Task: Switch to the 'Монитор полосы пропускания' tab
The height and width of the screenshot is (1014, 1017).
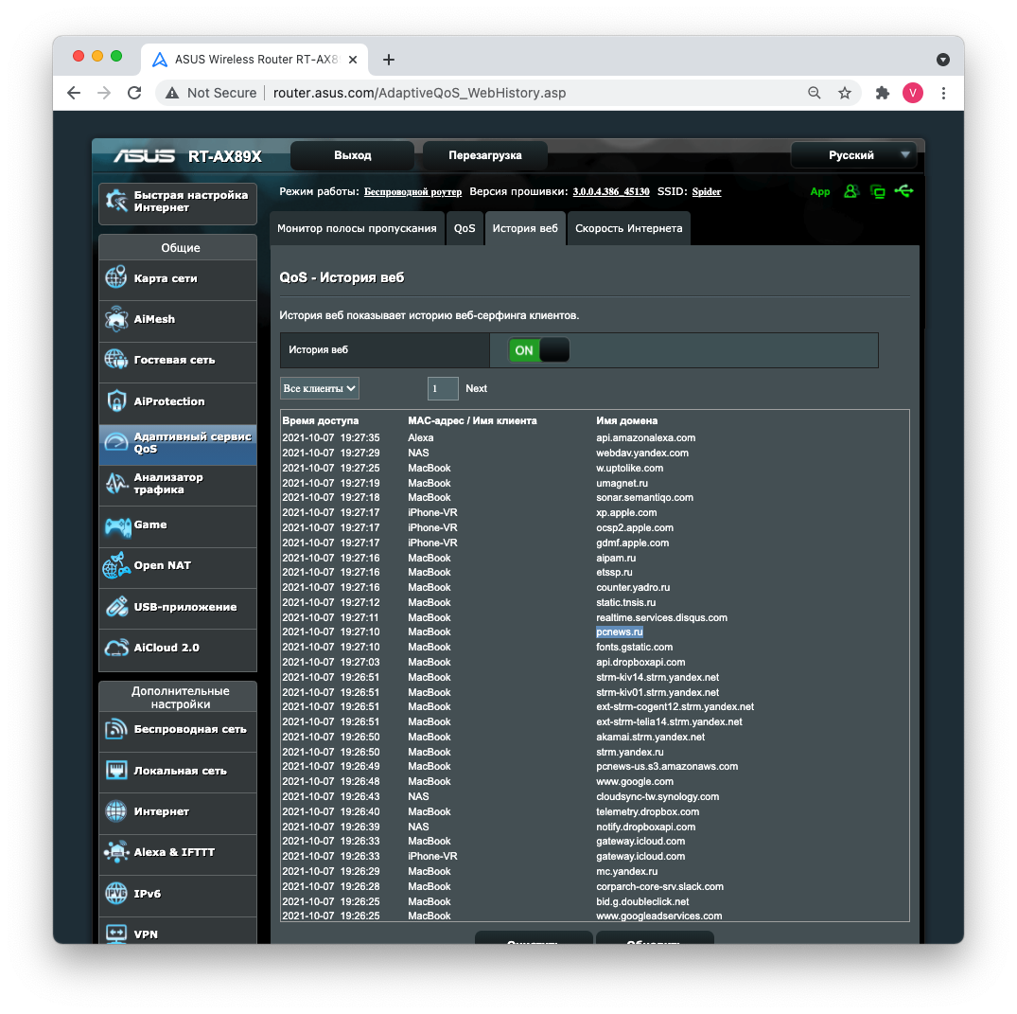Action: pos(357,228)
